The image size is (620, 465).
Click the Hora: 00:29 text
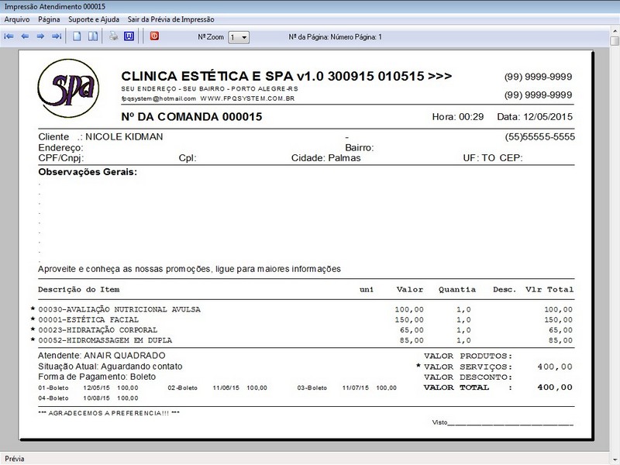pyautogui.click(x=458, y=117)
